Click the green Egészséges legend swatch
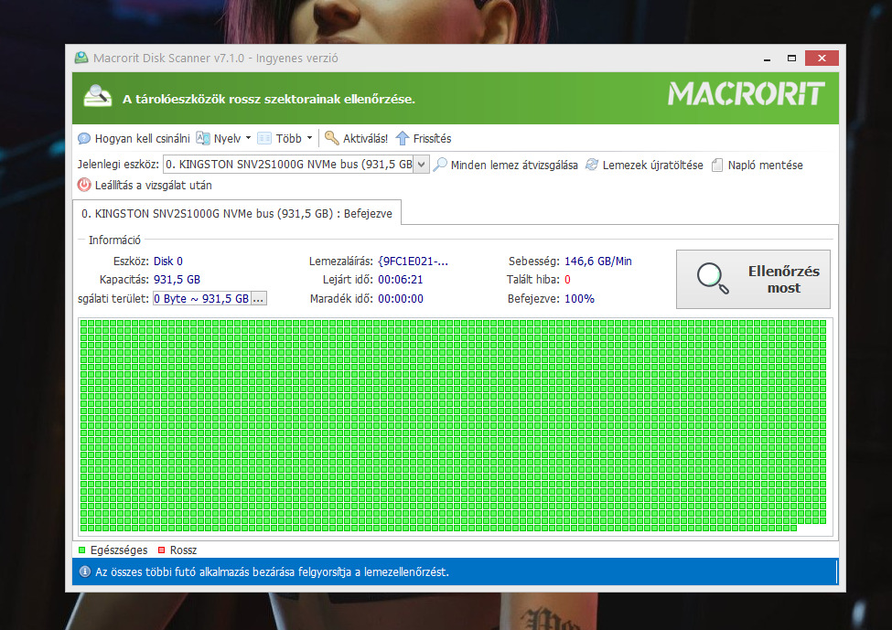892x630 pixels. (82, 550)
